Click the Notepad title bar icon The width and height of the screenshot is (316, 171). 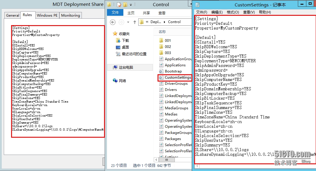(198, 5)
